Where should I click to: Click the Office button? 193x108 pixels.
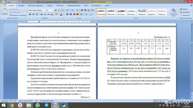pos(3,3)
